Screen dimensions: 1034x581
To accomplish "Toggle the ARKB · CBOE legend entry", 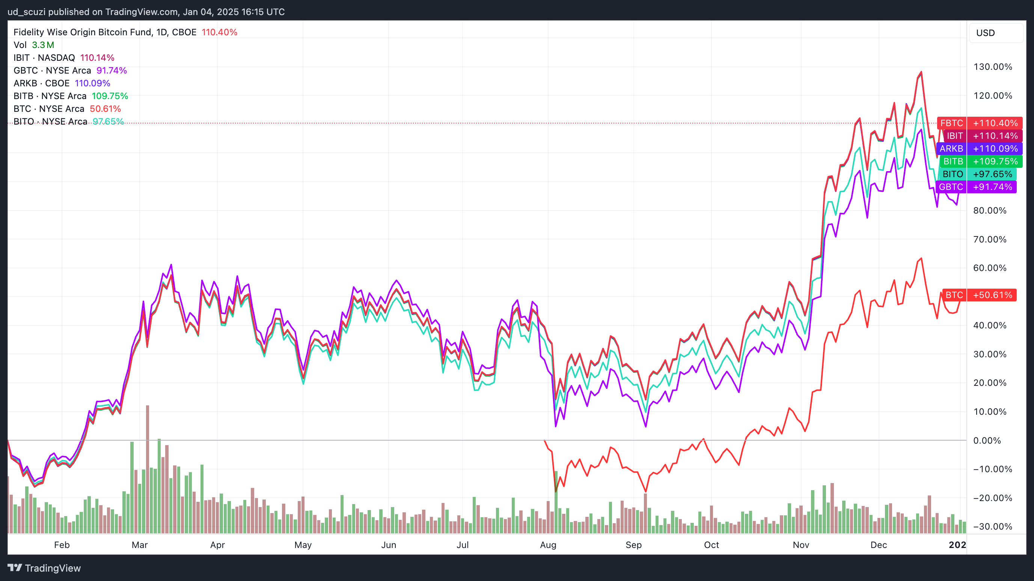I will pos(41,83).
